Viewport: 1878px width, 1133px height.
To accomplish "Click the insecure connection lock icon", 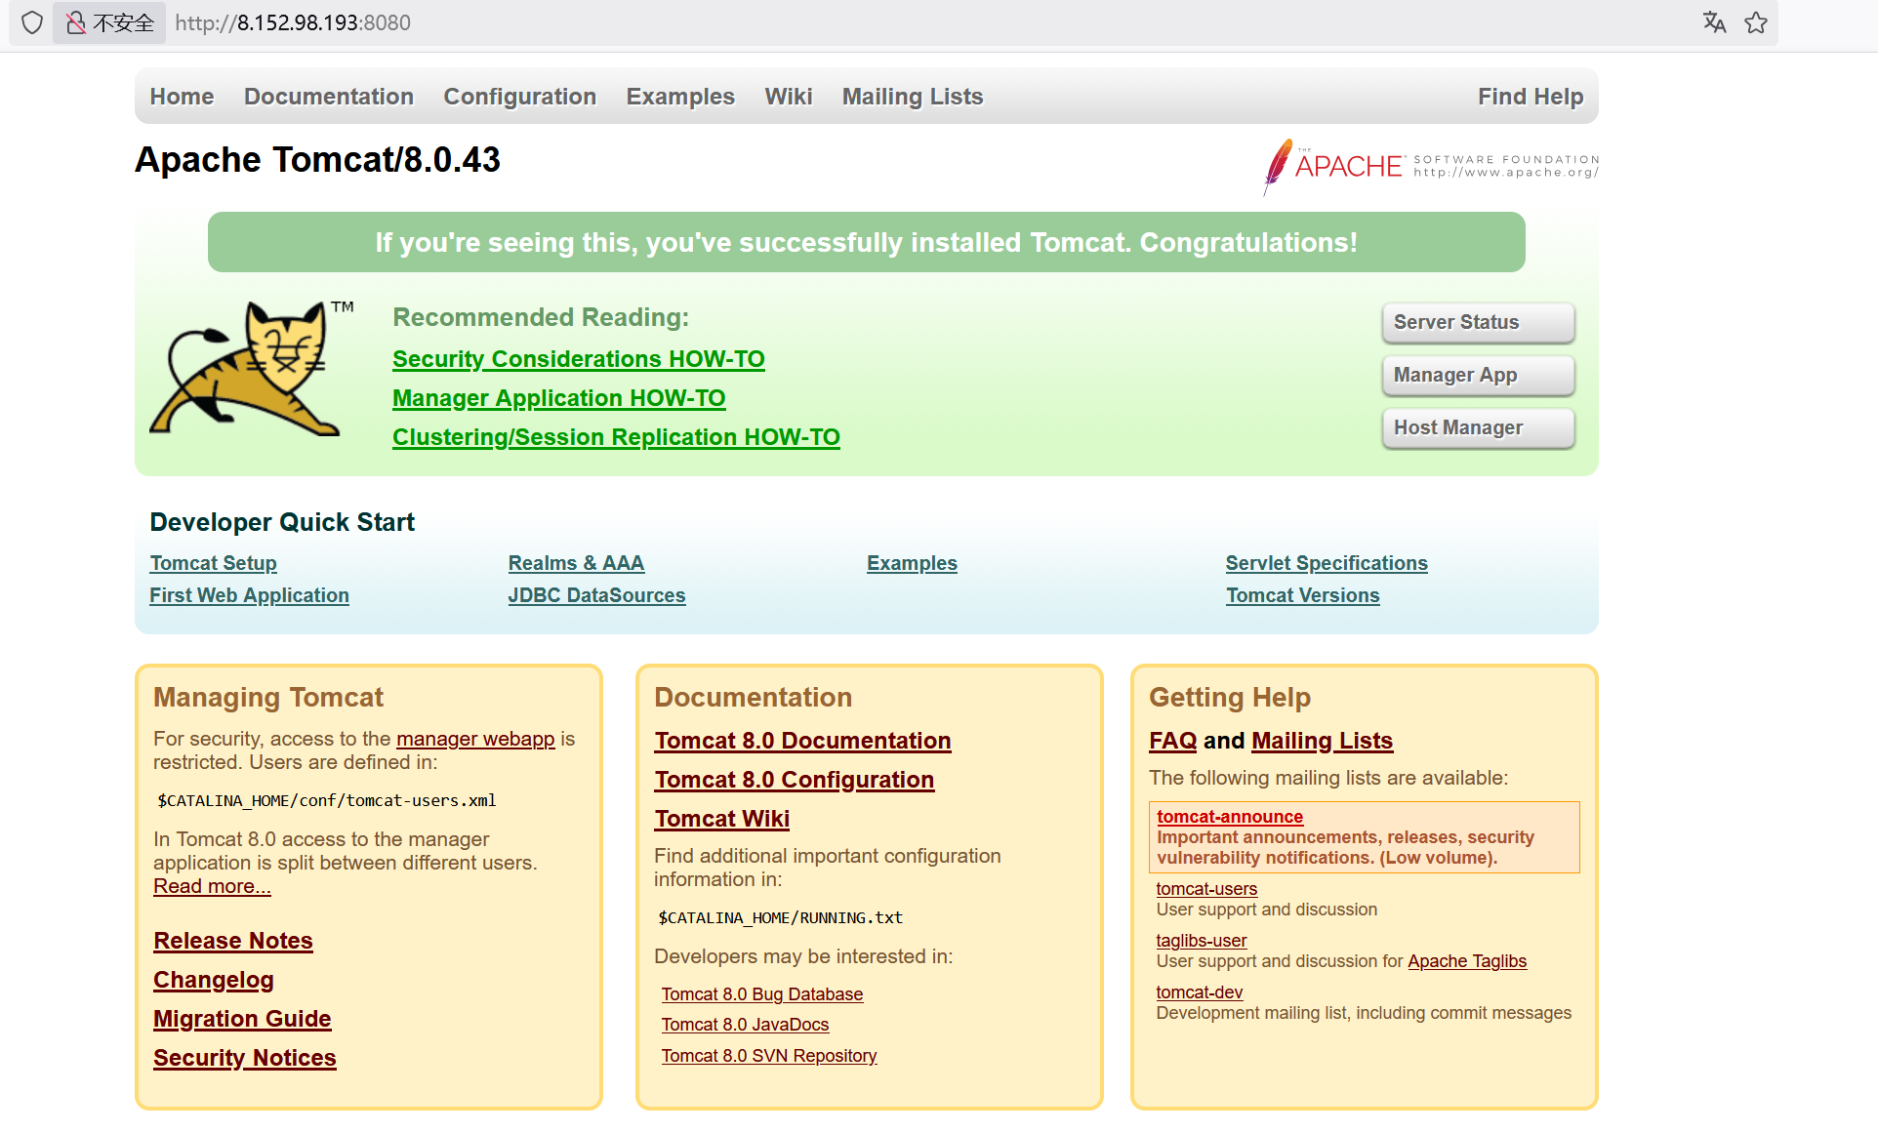I will (76, 22).
